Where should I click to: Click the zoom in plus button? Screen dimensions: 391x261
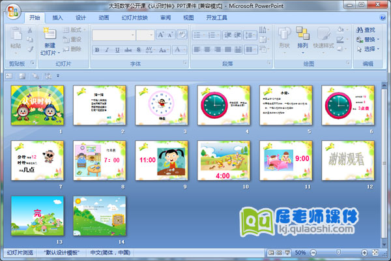(364, 253)
